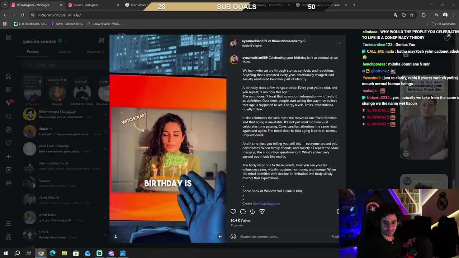Open the tazzaaa conversation
Viewport: 459px width, 258px height.
(x=63, y=183)
